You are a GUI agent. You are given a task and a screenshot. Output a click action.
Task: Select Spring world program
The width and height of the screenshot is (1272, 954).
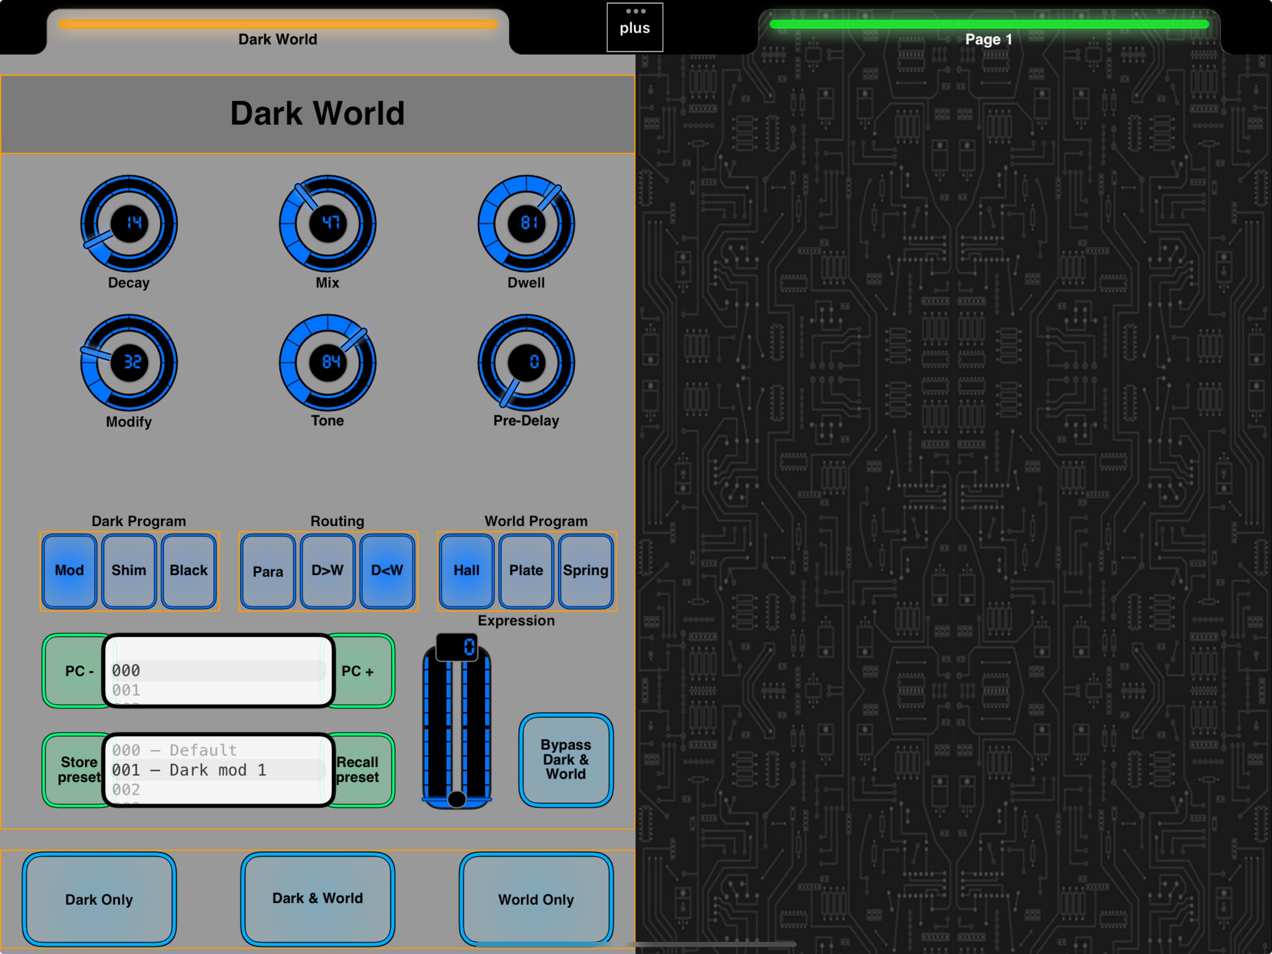tap(585, 571)
